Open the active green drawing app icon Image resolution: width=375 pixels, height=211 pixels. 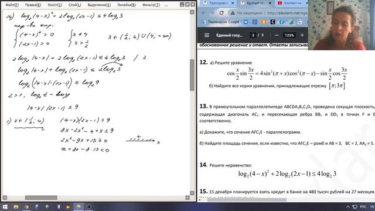[79, 207]
